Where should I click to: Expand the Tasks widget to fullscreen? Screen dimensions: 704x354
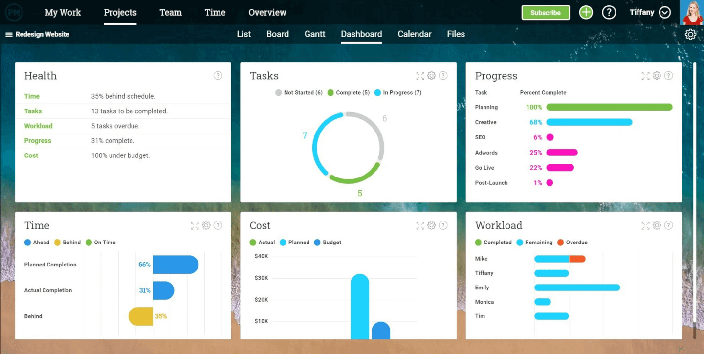420,76
